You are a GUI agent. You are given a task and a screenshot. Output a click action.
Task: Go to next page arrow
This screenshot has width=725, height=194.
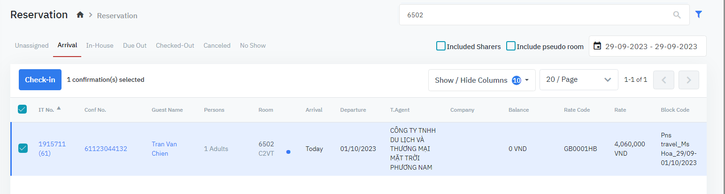pos(689,80)
